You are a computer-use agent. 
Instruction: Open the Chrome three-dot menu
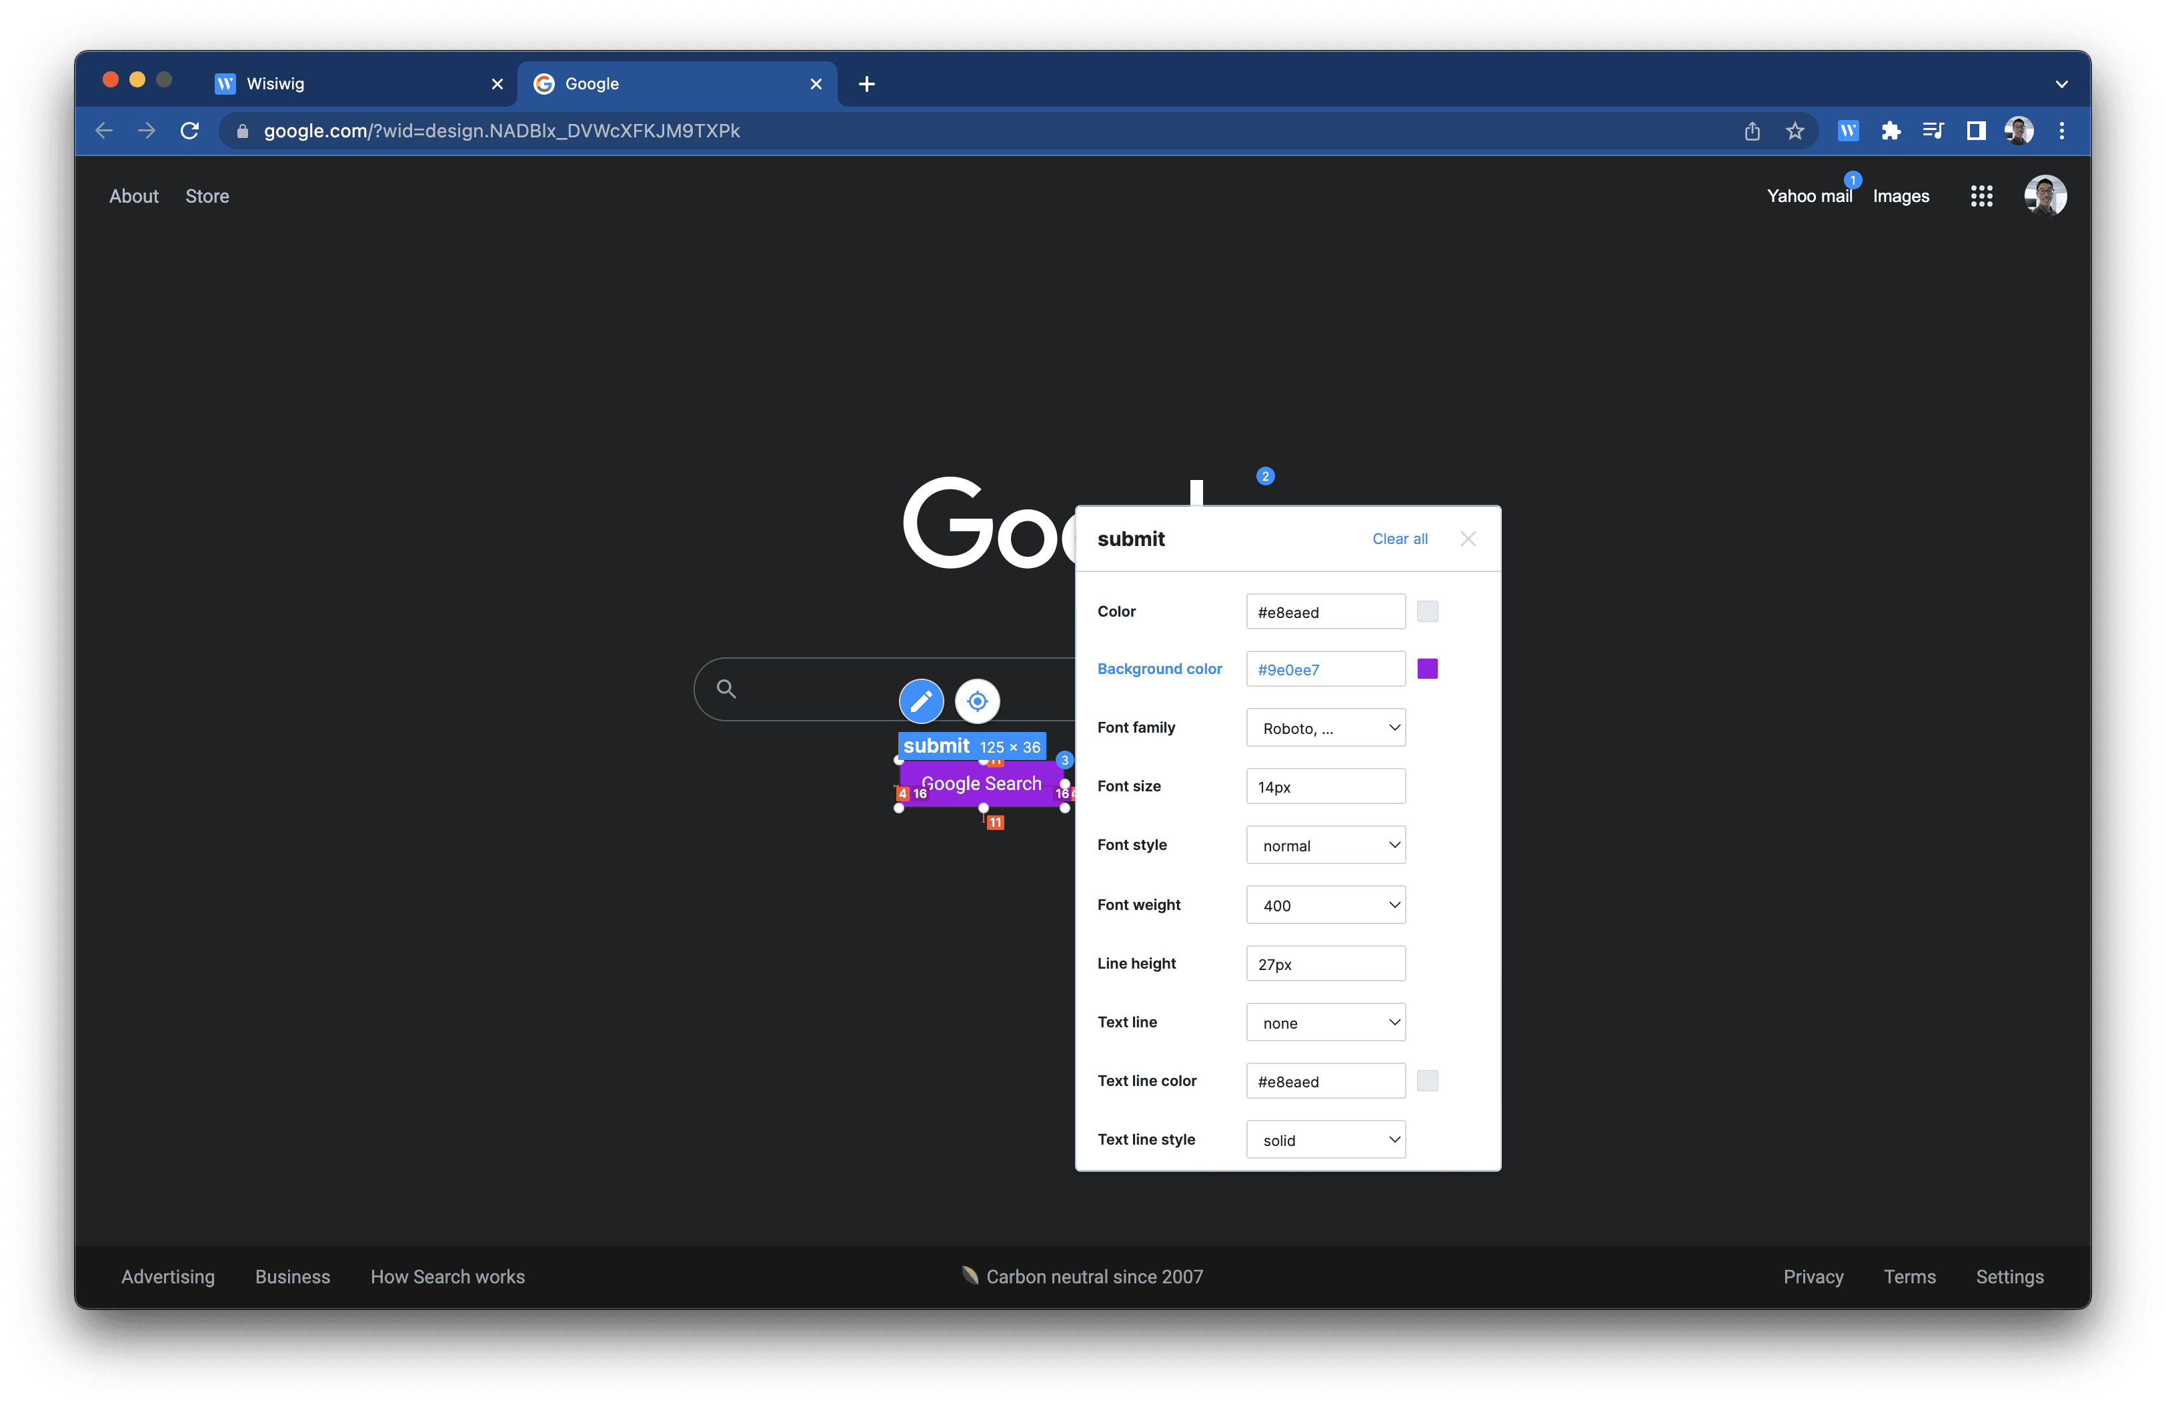click(2061, 131)
